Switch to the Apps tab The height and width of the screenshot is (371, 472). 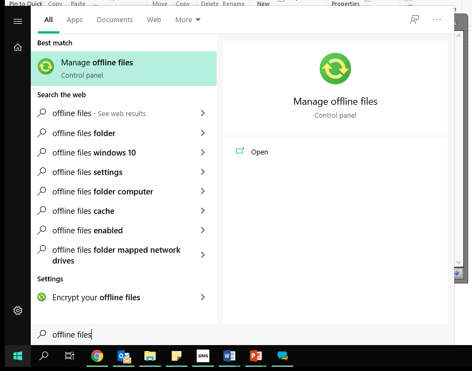(x=75, y=20)
